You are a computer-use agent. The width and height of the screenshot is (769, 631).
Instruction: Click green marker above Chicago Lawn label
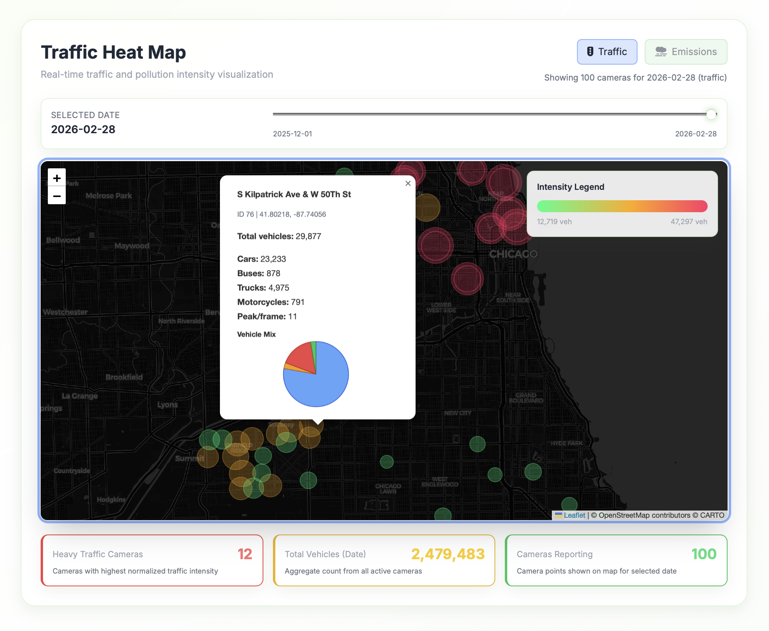386,462
